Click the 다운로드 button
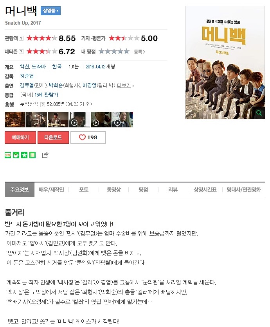The image size is (270, 327). coord(53,138)
